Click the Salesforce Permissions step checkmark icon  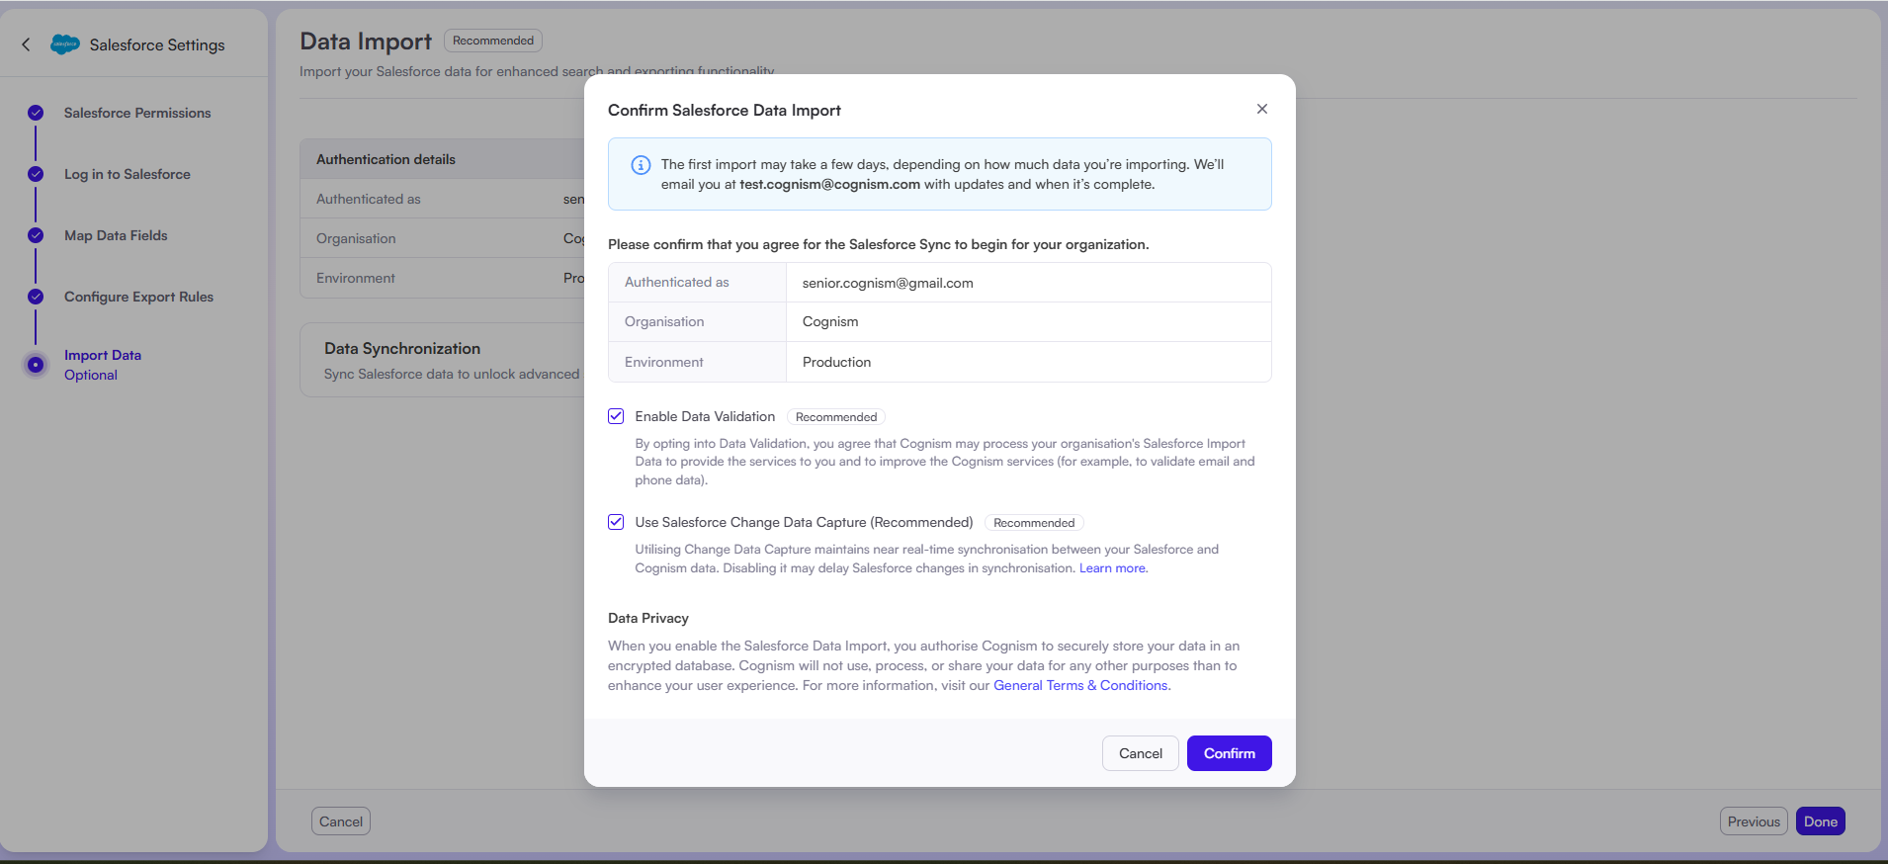coord(36,113)
